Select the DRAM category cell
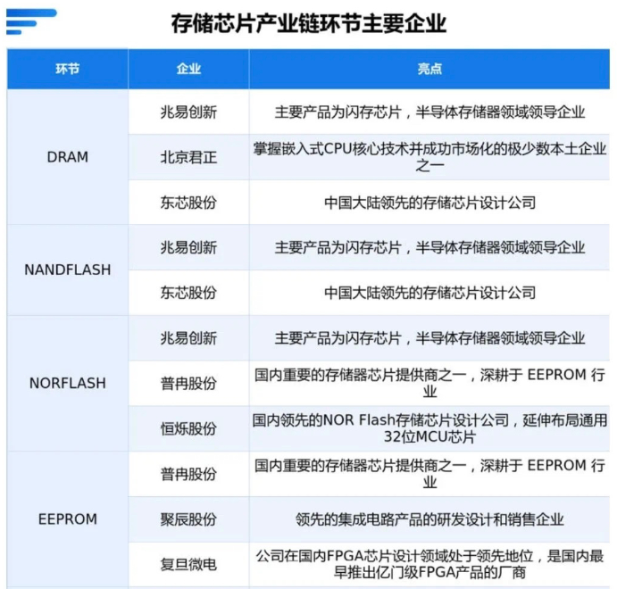This screenshot has width=617, height=589. point(68,157)
